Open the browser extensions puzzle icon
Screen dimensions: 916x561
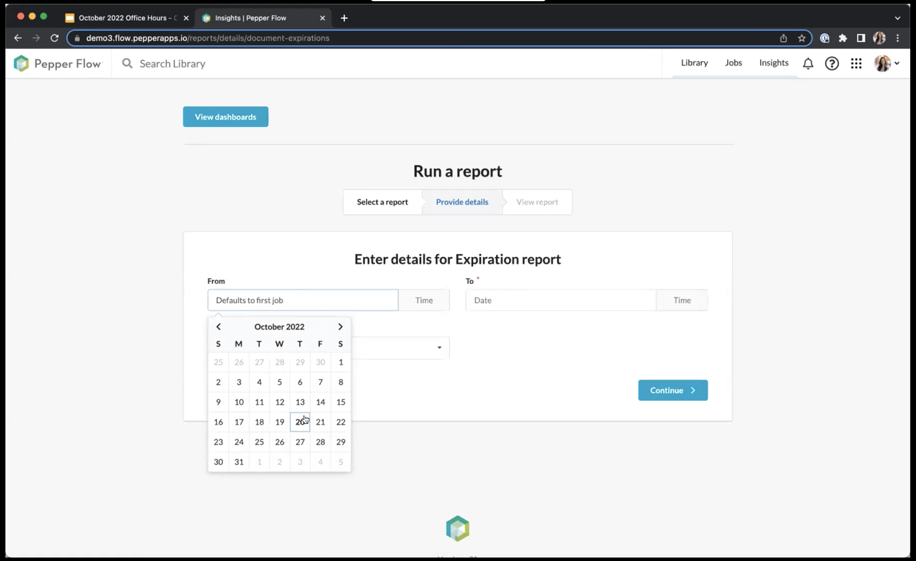tap(842, 38)
